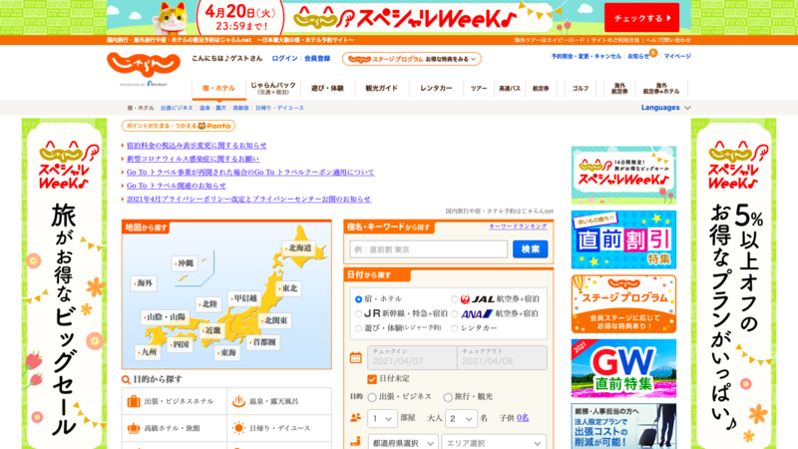
Task: Select ANA 航空券+宿泊 radio option
Action: [455, 314]
